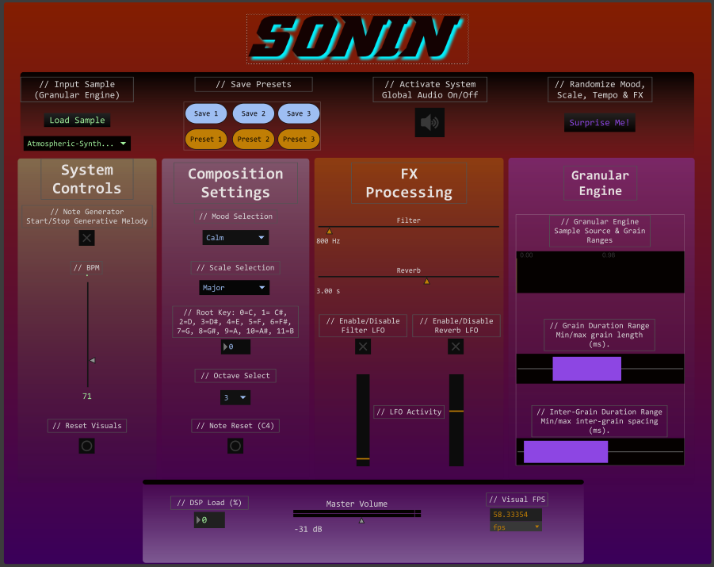Image resolution: width=714 pixels, height=567 pixels.
Task: Click the granular sample waveform display
Action: click(600, 272)
